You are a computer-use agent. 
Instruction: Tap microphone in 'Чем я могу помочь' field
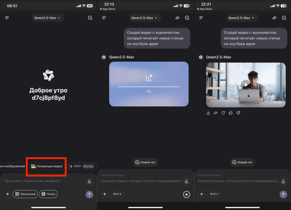89,181
